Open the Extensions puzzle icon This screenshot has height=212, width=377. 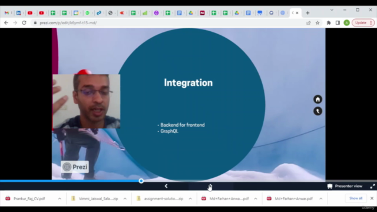pyautogui.click(x=329, y=22)
